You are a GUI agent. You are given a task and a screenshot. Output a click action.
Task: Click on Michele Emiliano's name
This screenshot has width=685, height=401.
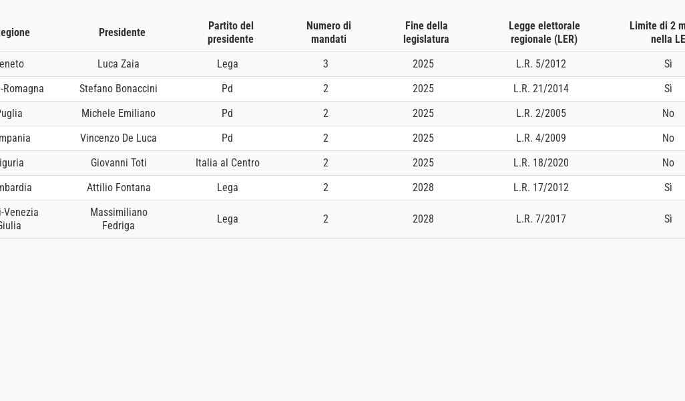pos(118,114)
